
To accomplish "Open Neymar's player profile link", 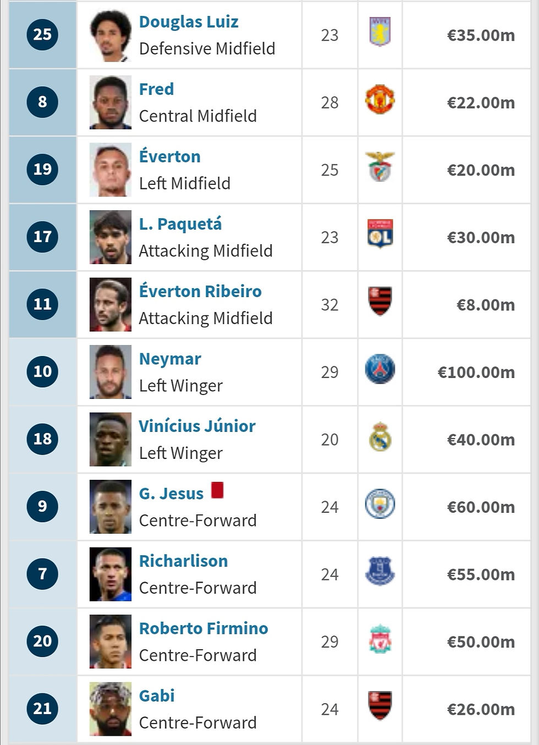I will coord(170,359).
